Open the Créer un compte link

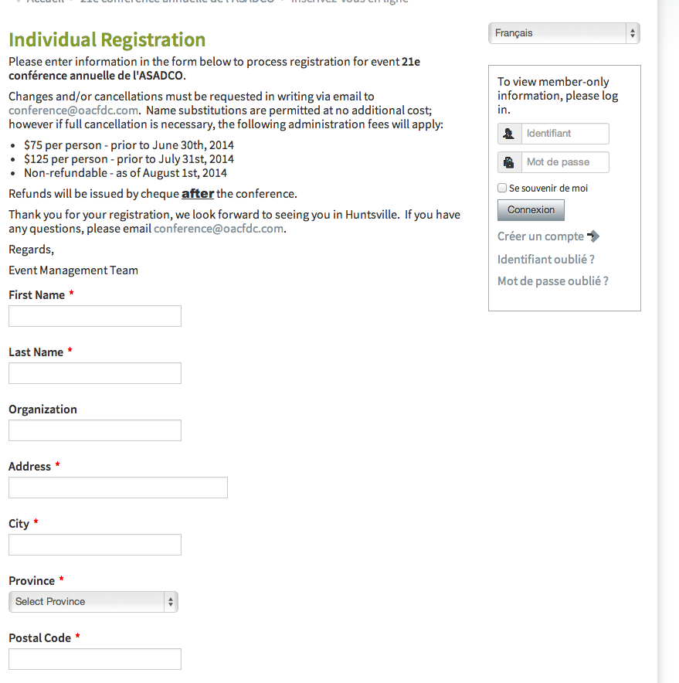tap(541, 236)
